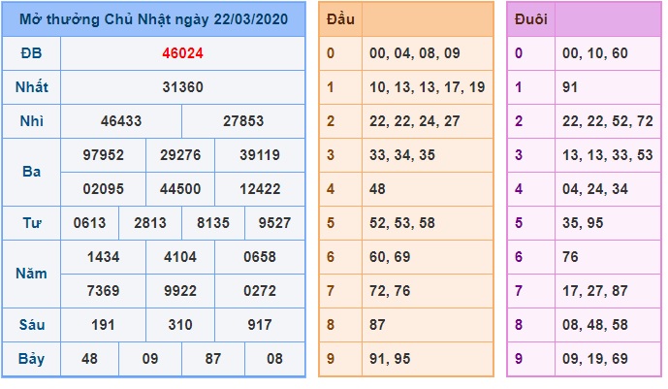The height and width of the screenshot is (389, 668).
Task: Select sixth prize number 191
Action: click(x=103, y=325)
